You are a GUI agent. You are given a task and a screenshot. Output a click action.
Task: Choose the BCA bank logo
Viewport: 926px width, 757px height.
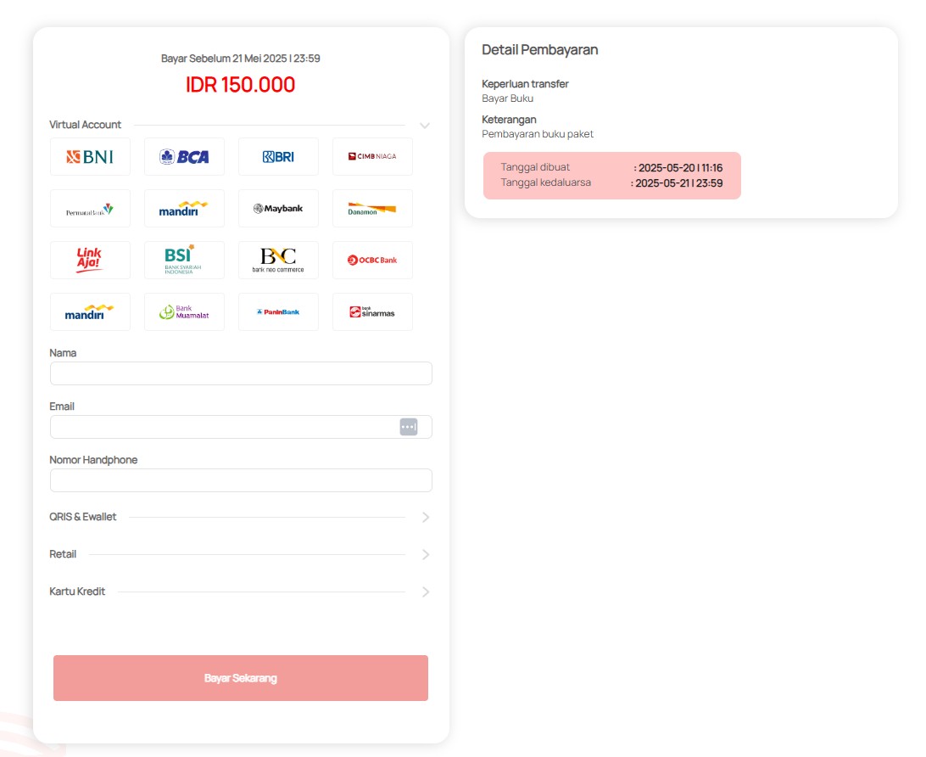click(184, 157)
